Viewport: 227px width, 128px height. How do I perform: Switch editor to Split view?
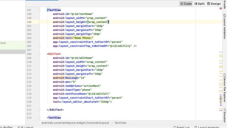pos(199,4)
